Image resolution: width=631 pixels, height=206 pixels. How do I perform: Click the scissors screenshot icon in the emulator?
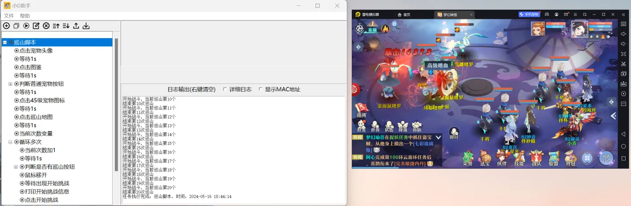[x=623, y=64]
